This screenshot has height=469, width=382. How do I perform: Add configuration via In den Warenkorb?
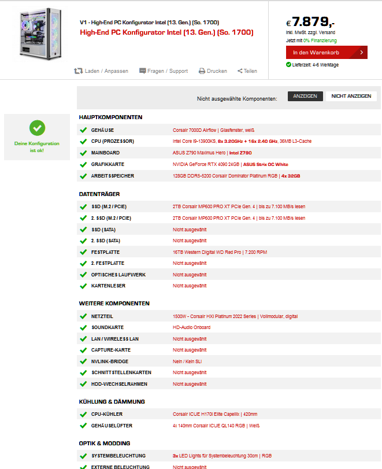click(x=327, y=53)
